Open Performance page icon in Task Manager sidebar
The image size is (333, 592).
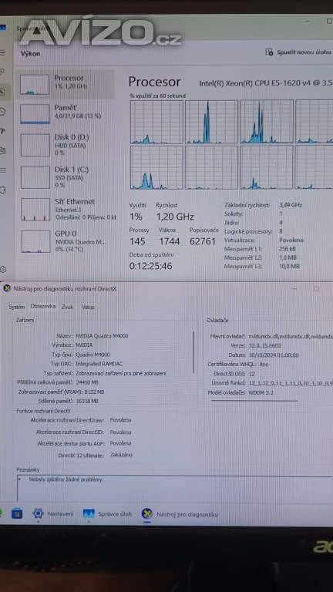2,91
